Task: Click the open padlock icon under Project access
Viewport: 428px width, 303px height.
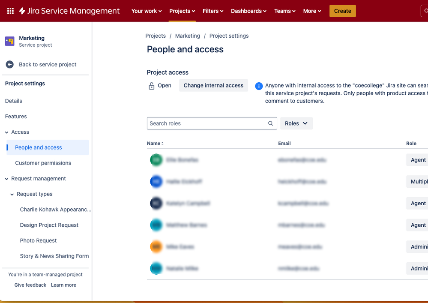Action: pos(152,86)
